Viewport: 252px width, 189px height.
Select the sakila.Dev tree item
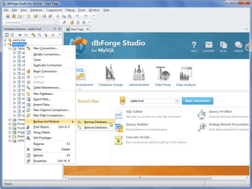pyautogui.click(x=19, y=40)
